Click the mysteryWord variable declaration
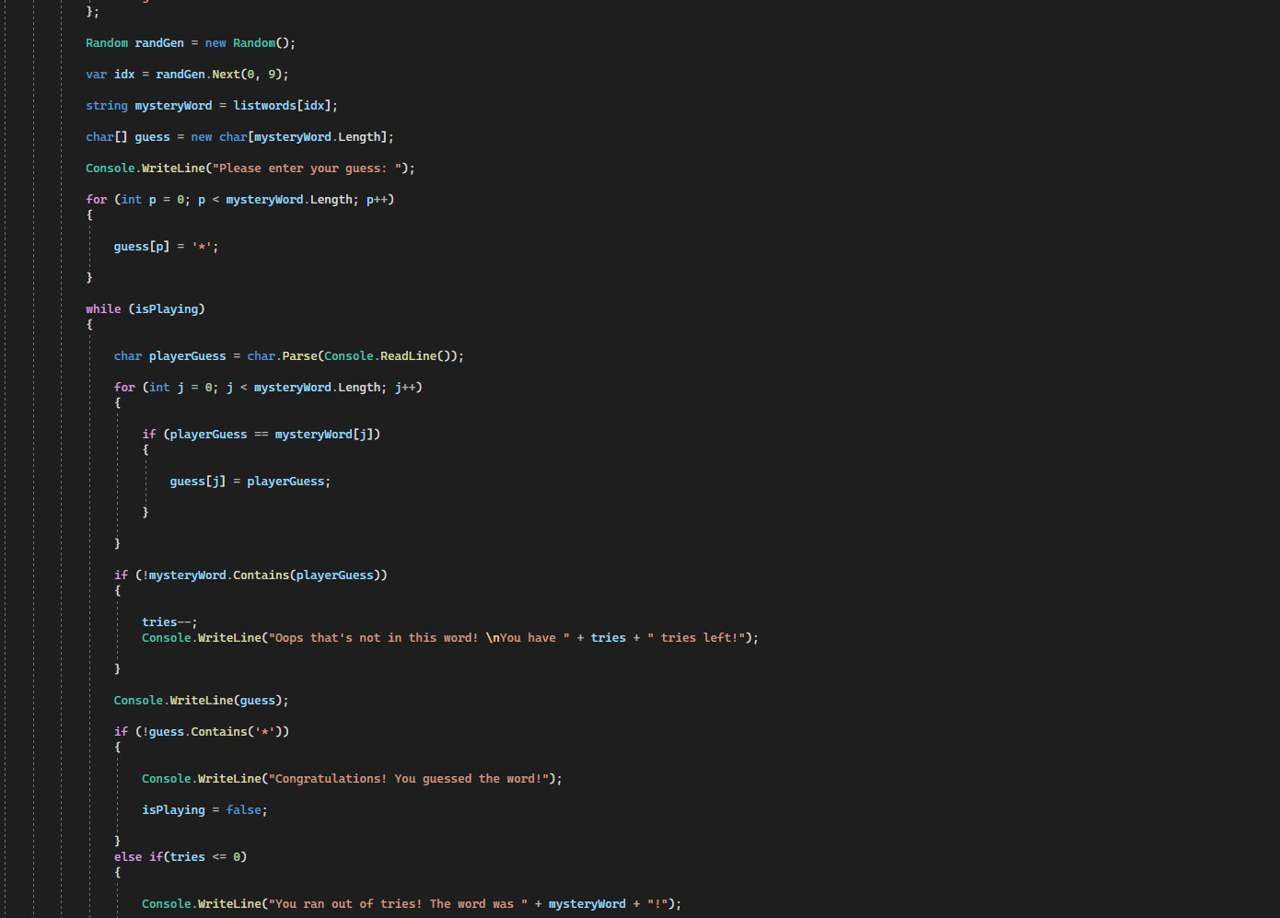This screenshot has height=918, width=1280. click(173, 105)
